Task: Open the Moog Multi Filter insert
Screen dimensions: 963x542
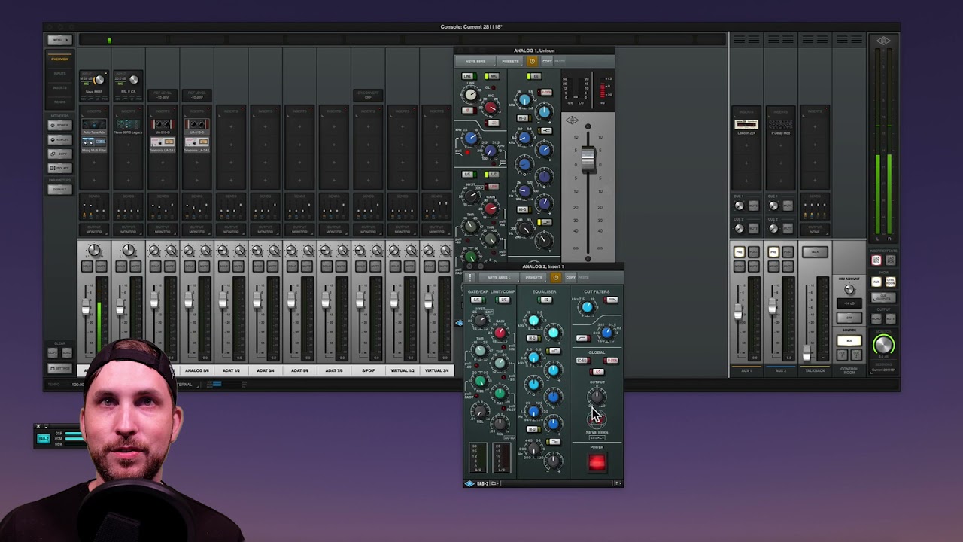Action: (x=94, y=143)
